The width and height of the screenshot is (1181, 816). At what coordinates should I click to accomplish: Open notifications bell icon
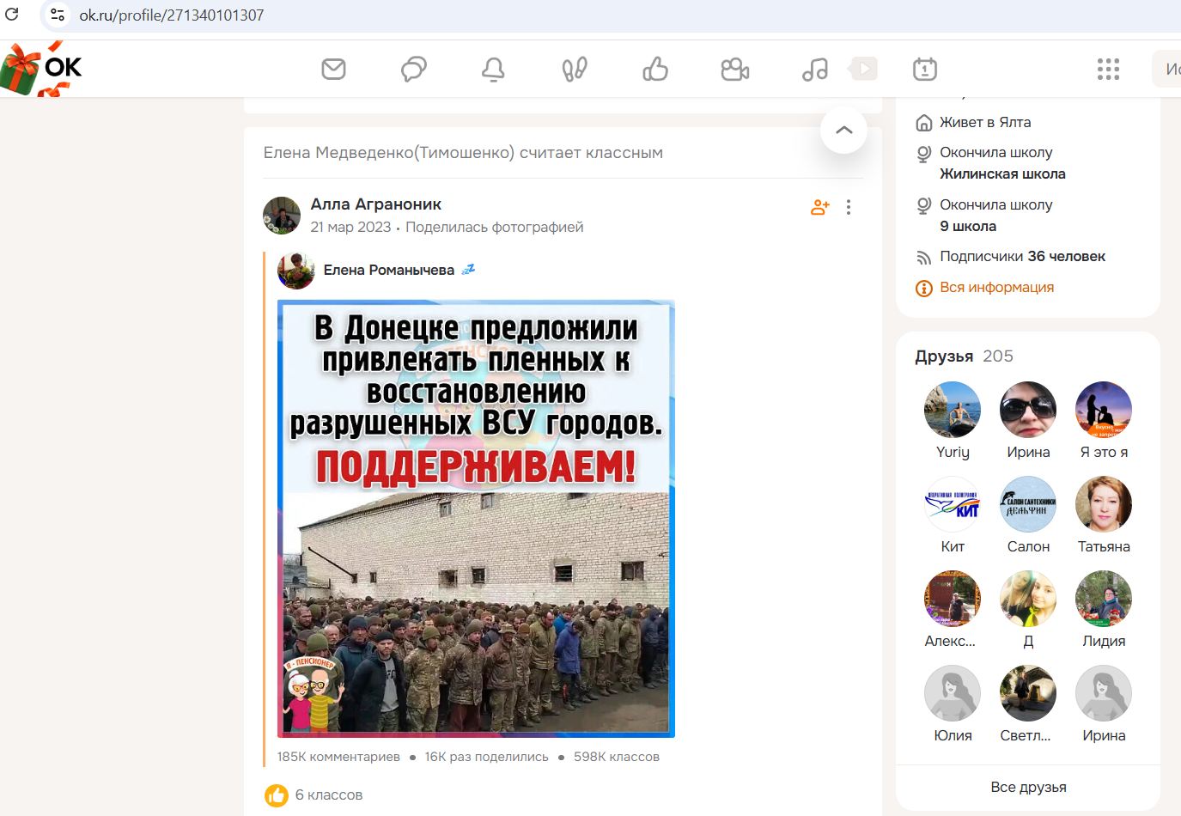tap(493, 69)
